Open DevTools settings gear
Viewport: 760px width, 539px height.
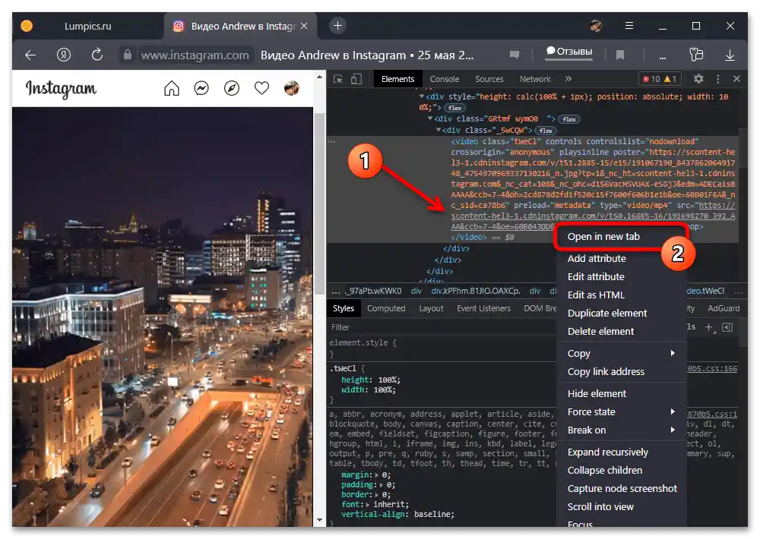coord(698,78)
